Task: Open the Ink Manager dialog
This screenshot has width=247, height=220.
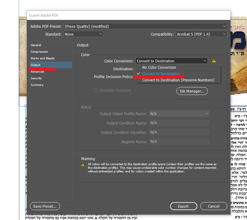Action: tap(192, 91)
